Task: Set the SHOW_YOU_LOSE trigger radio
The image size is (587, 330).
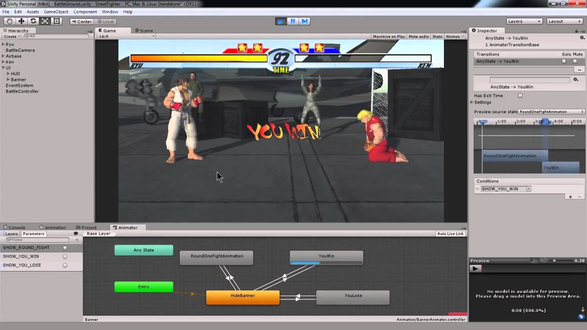Action: (x=65, y=265)
